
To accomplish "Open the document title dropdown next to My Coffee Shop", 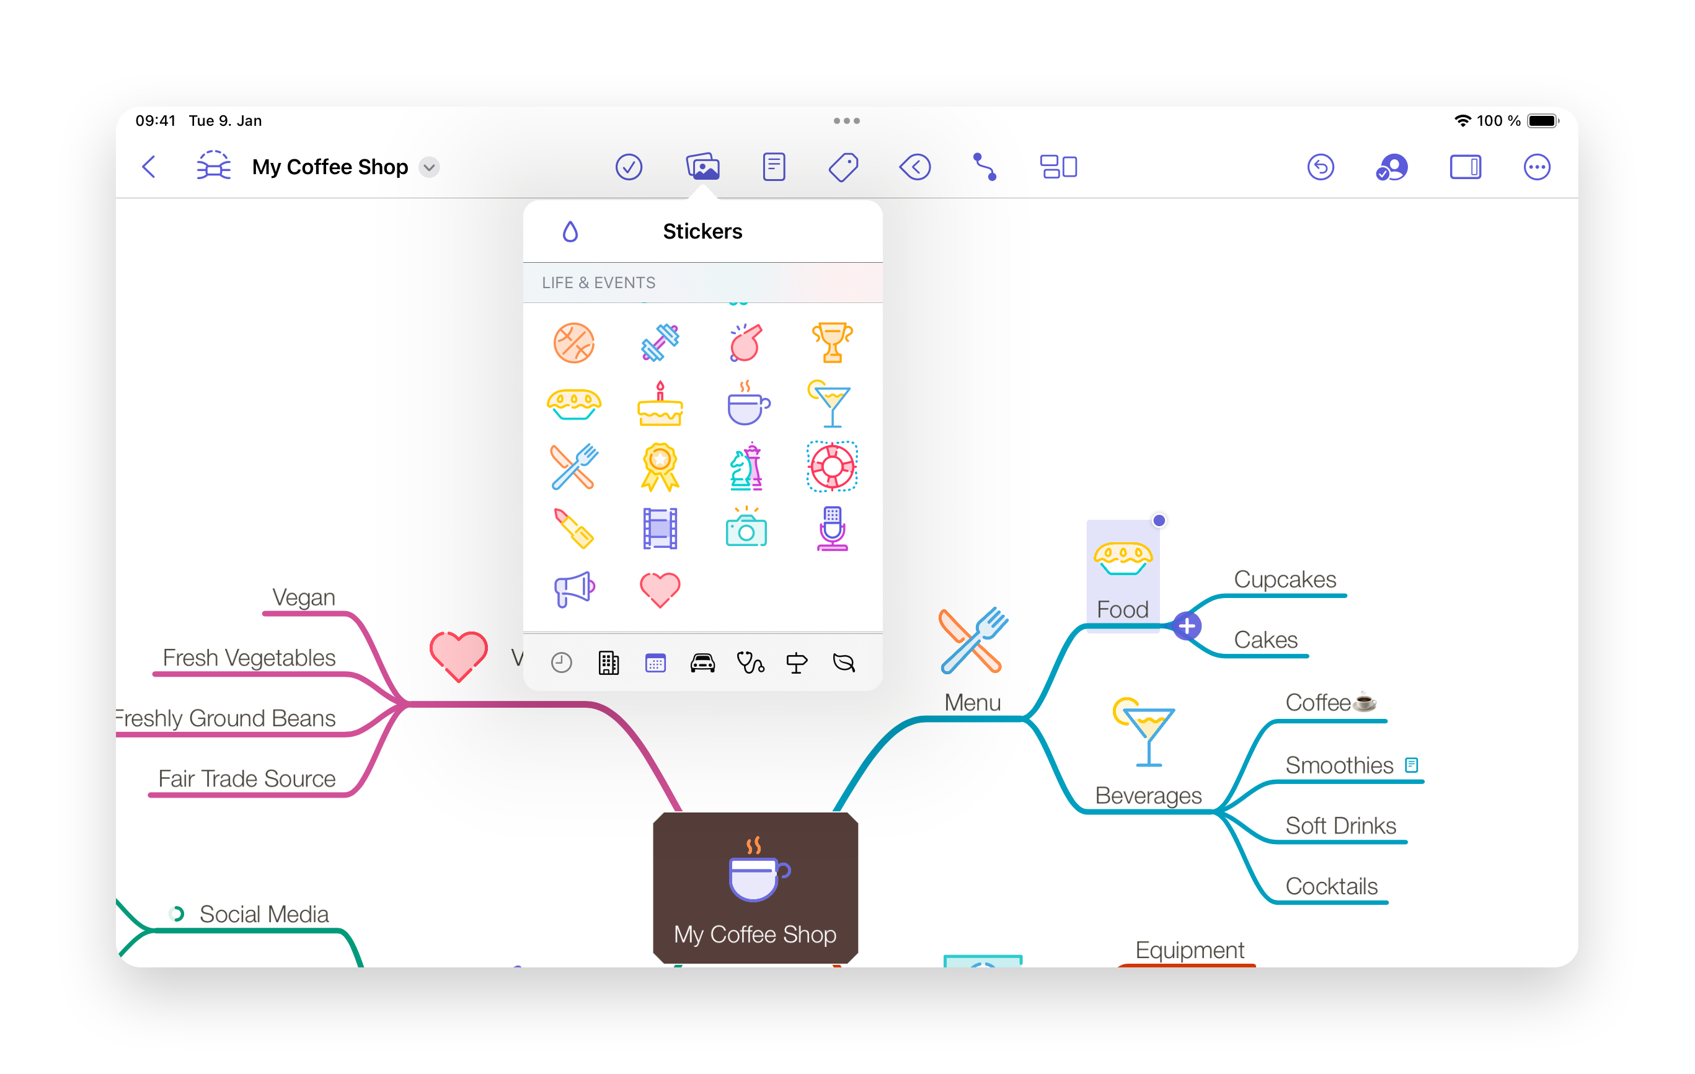I will (x=430, y=167).
